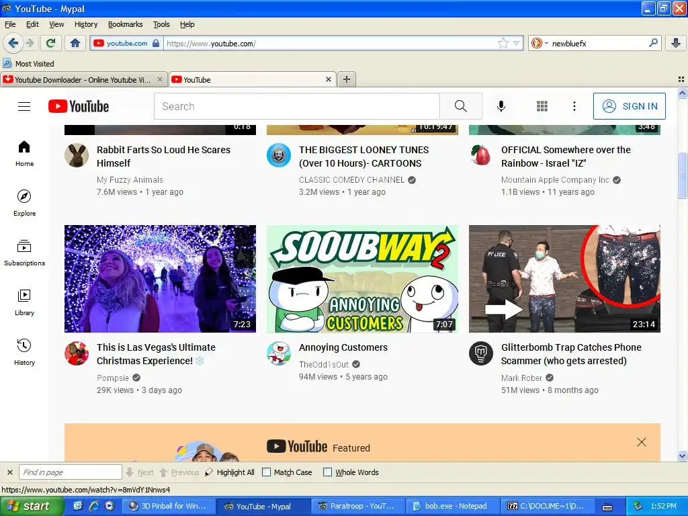The height and width of the screenshot is (516, 688).
Task: Open the Edit menu
Action: pyautogui.click(x=32, y=24)
